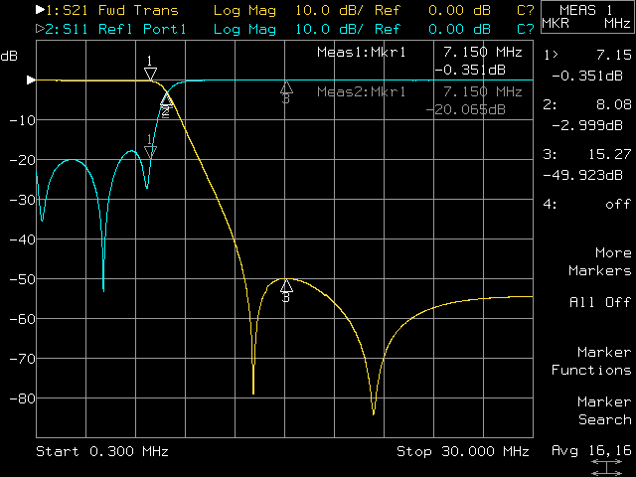Screen dimensions: 636x477
Task: Click the -49.923dB marker 3 value
Action: point(583,175)
